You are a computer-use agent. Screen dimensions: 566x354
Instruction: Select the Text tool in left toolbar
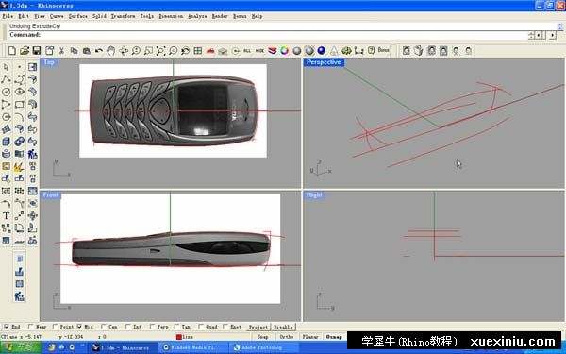point(7,216)
